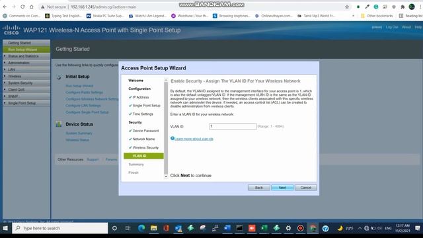Image resolution: width=423 pixels, height=238 pixels.
Task: Open the Excel icon on the taskbar
Action: (264, 228)
